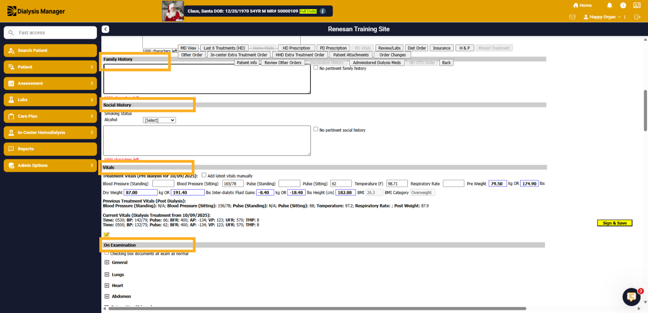Click the logout icon
Screen dimensions: 648x313
click(x=637, y=17)
